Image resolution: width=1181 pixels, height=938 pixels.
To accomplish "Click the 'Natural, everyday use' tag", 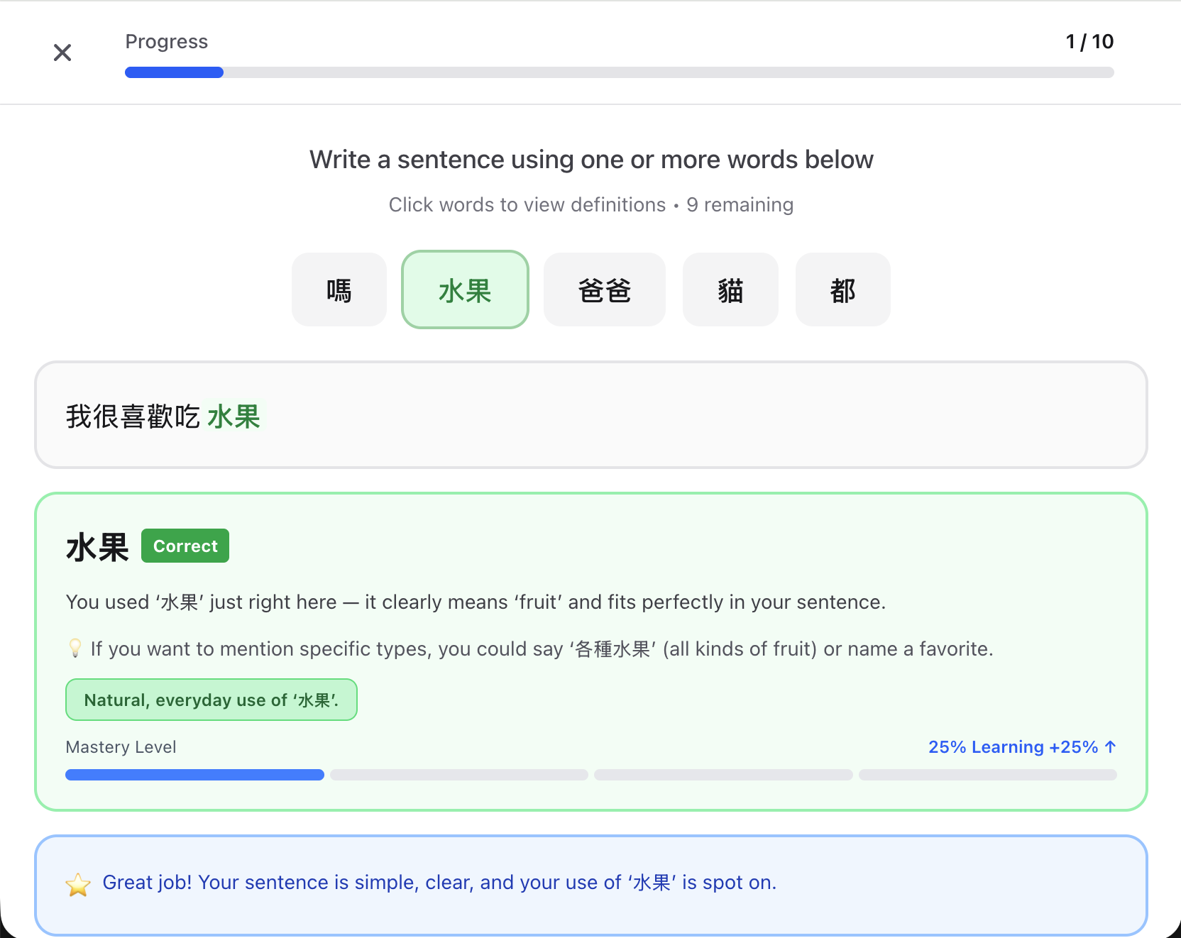I will (x=211, y=700).
